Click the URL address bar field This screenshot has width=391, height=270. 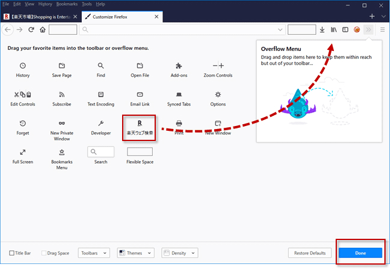[x=182, y=30]
